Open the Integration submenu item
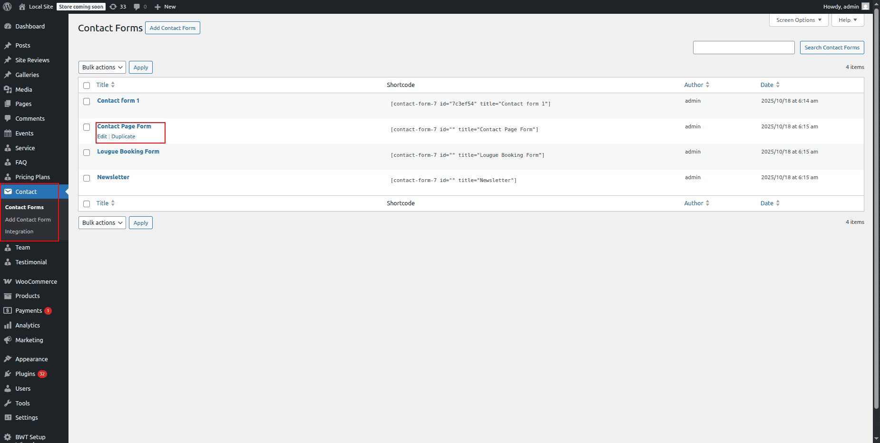 click(x=19, y=232)
